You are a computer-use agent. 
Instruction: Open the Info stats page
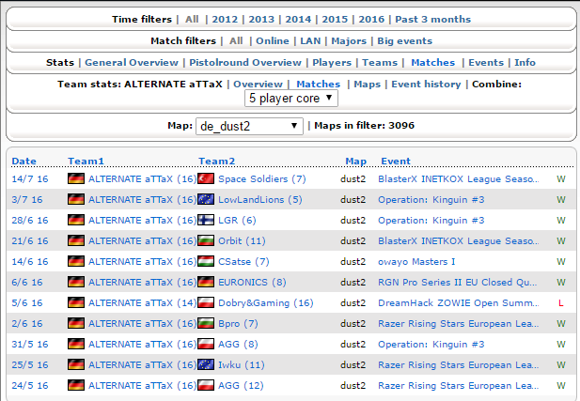tap(525, 63)
